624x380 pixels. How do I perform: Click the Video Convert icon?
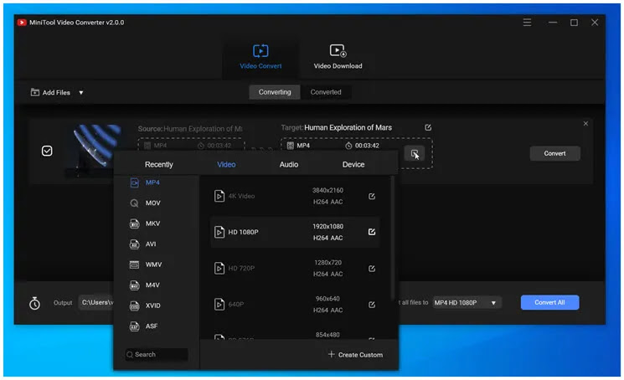[x=260, y=51]
